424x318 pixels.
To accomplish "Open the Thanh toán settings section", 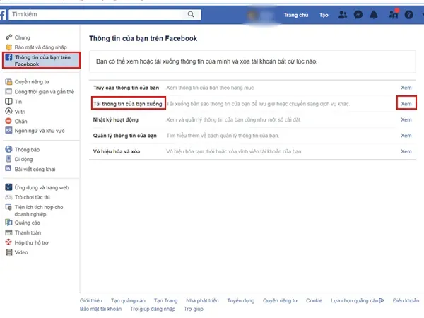I will (x=28, y=232).
